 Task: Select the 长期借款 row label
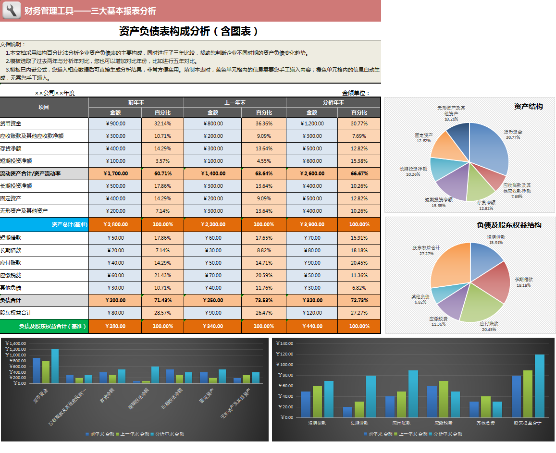44,250
